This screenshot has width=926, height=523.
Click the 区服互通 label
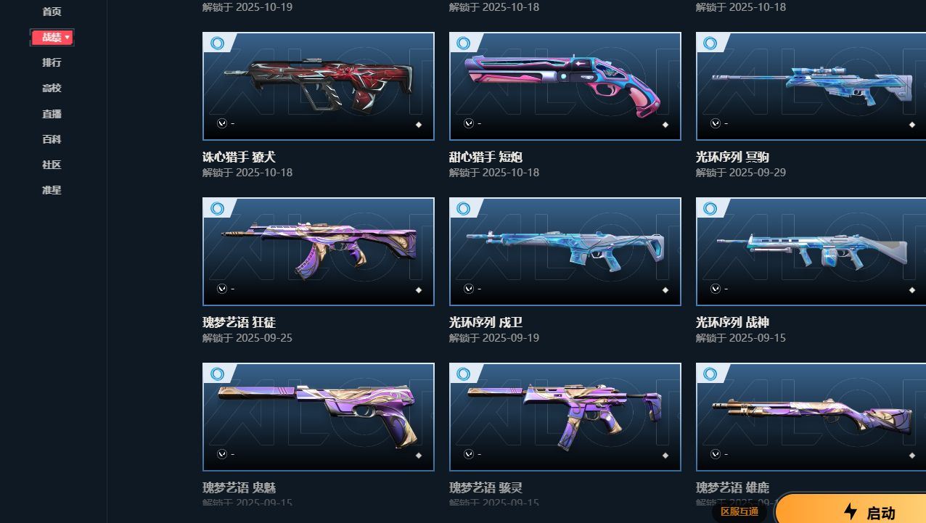click(x=739, y=511)
